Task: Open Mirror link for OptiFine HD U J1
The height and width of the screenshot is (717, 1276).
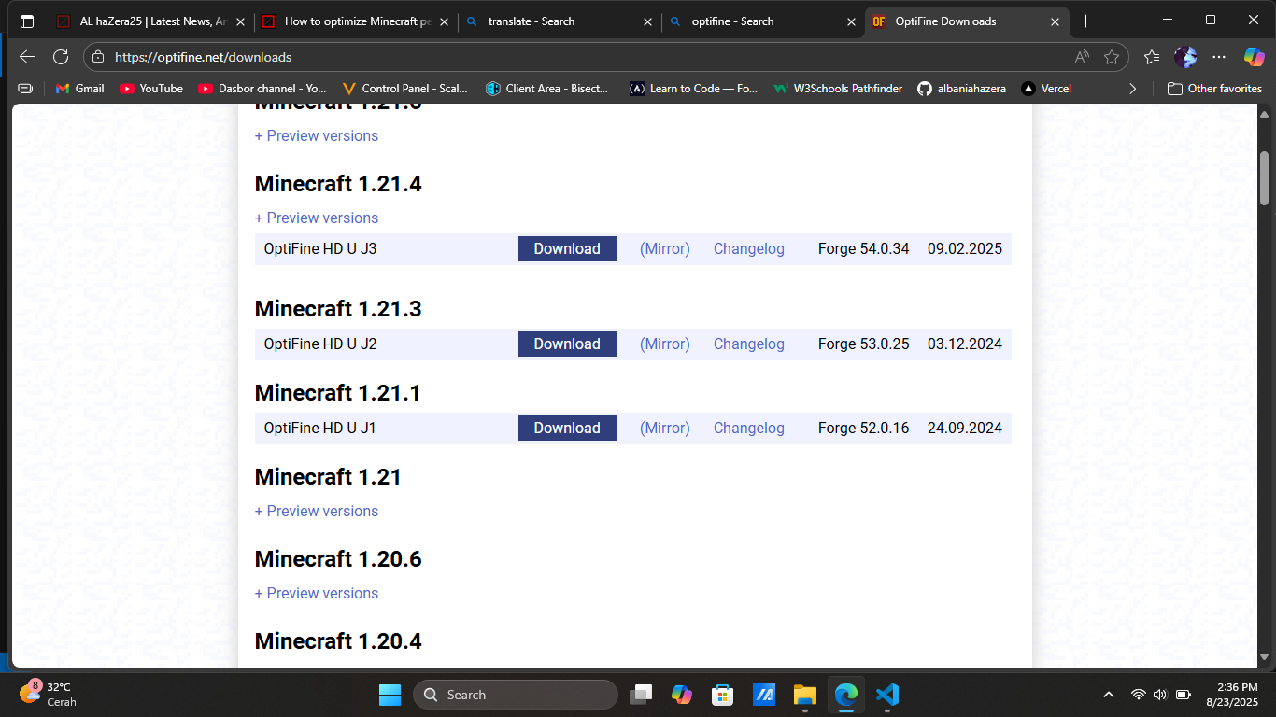Action: (664, 429)
